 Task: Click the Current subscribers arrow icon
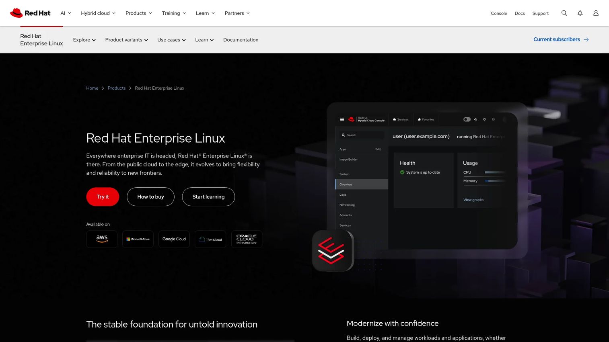click(586, 39)
